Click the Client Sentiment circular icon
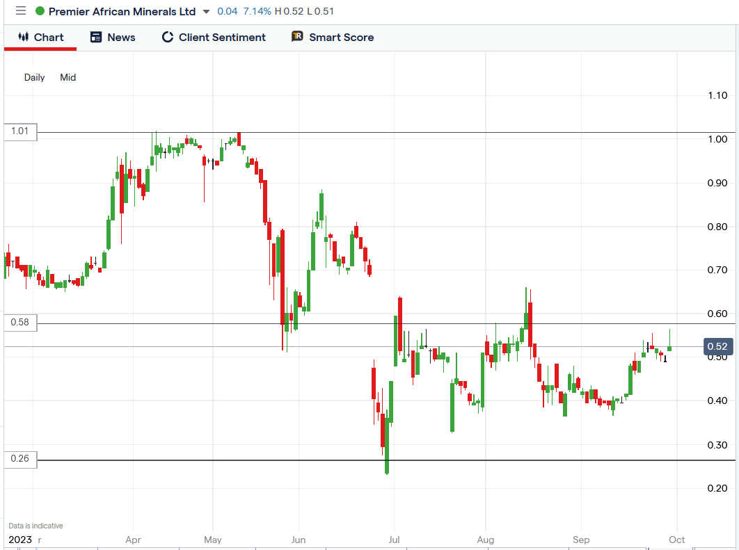The image size is (739, 550). coord(168,38)
